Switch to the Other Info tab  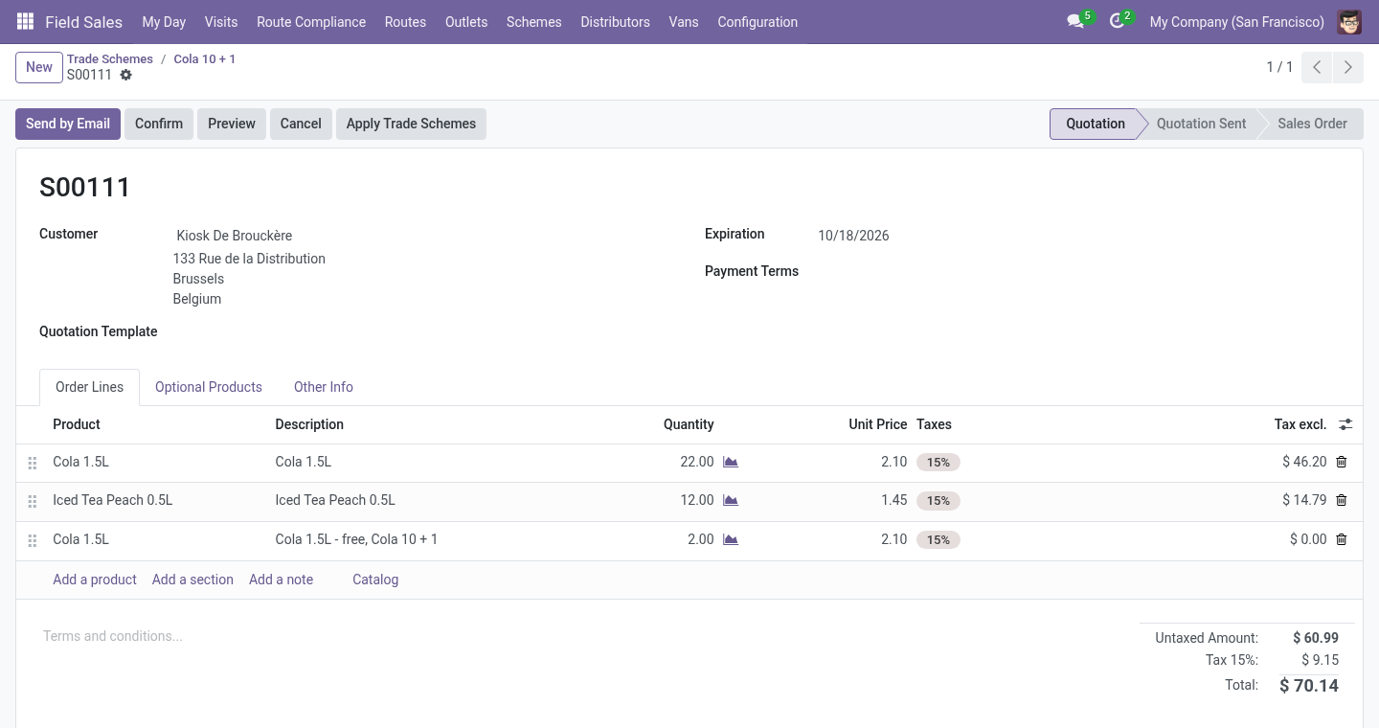(x=324, y=387)
